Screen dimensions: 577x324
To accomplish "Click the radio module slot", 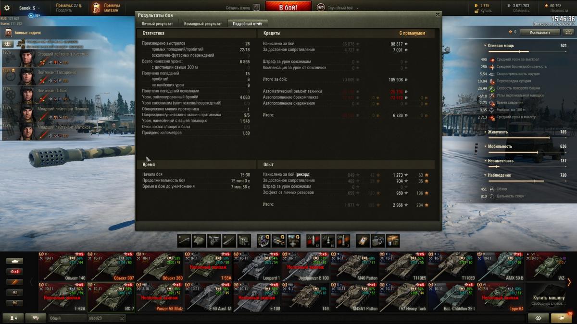I will point(244,240).
